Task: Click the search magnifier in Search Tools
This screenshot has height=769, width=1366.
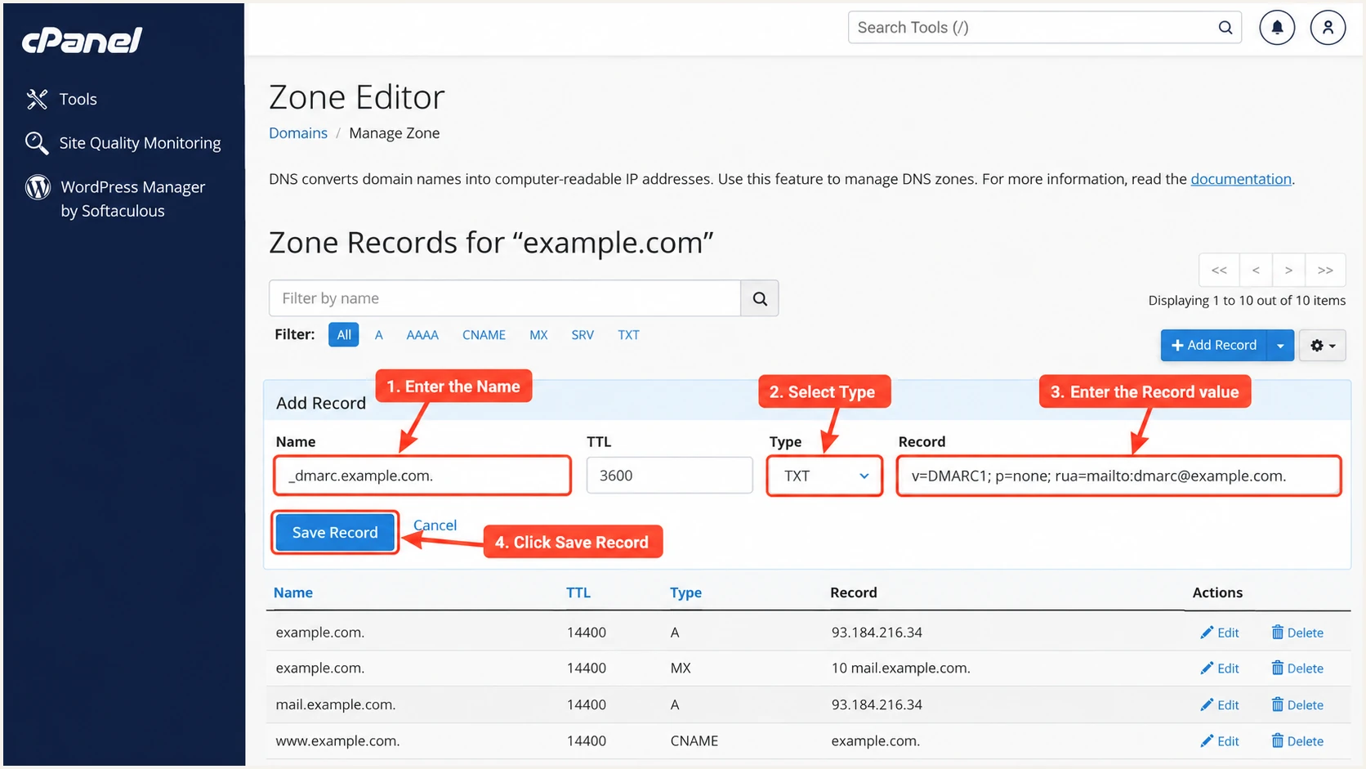Action: click(x=1225, y=28)
